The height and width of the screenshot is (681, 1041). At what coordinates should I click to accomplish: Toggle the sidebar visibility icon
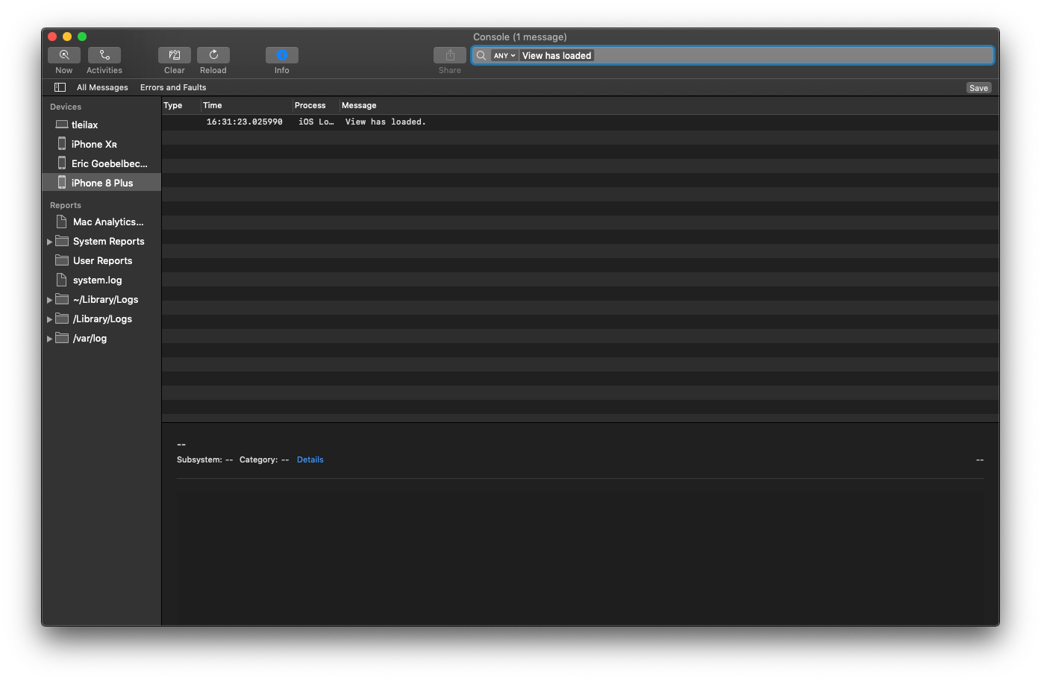60,87
